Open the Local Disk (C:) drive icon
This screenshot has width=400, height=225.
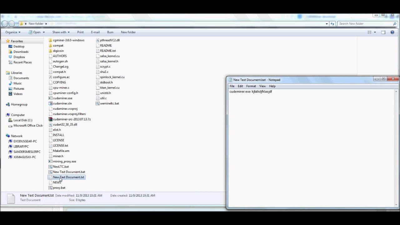coord(10,120)
